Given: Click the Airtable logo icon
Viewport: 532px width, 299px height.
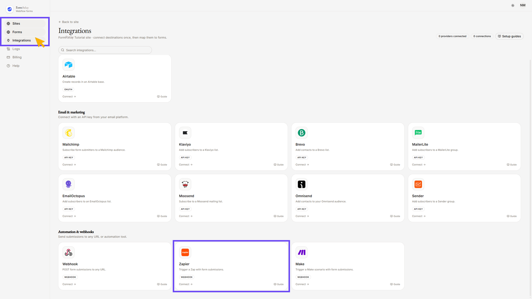Looking at the screenshot, I should [68, 65].
